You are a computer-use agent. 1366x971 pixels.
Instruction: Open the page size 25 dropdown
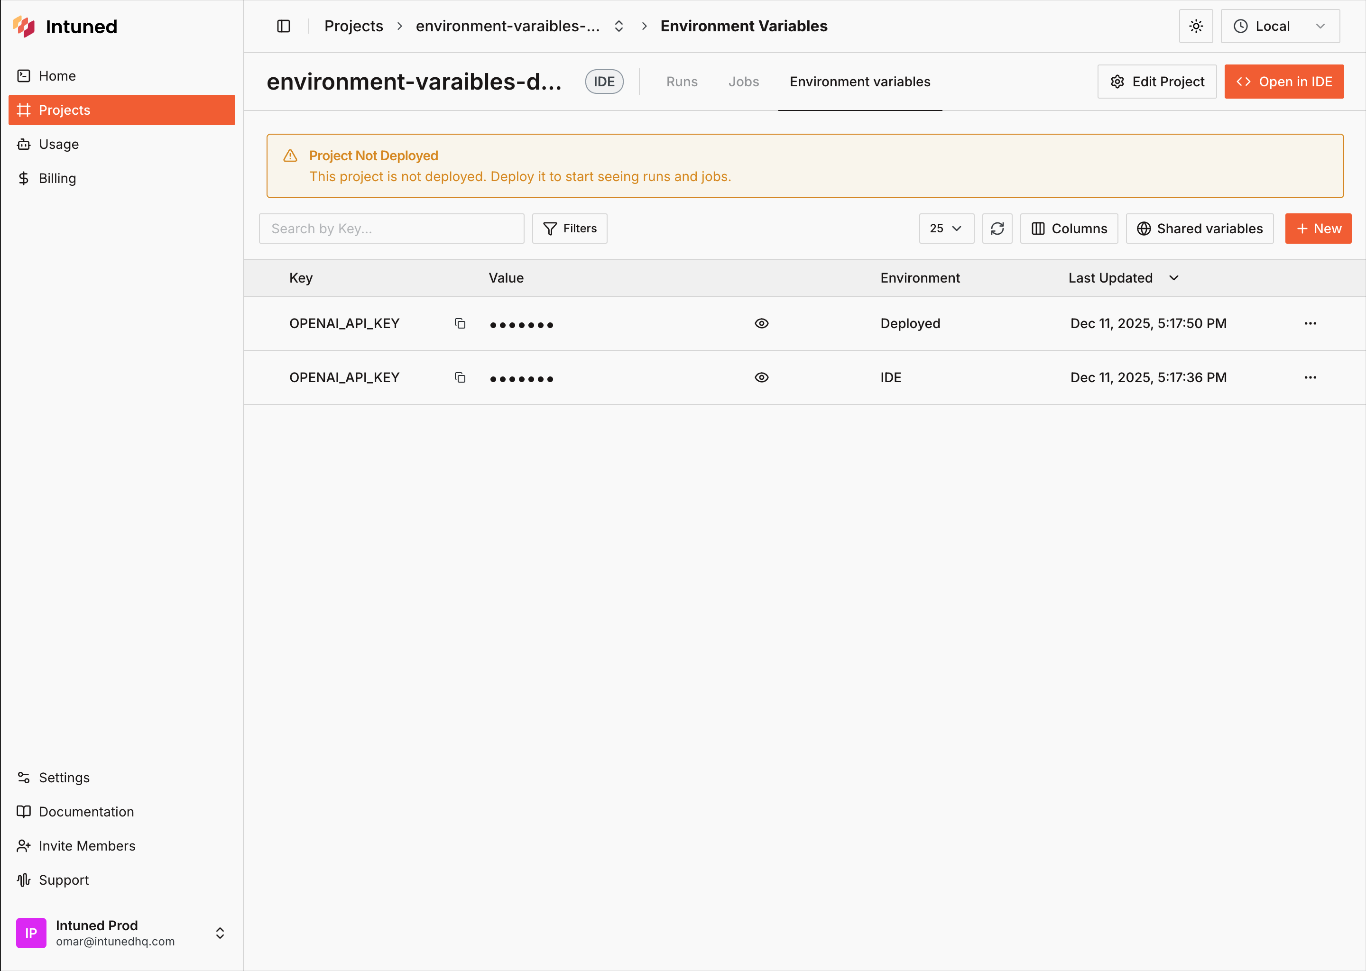point(946,229)
